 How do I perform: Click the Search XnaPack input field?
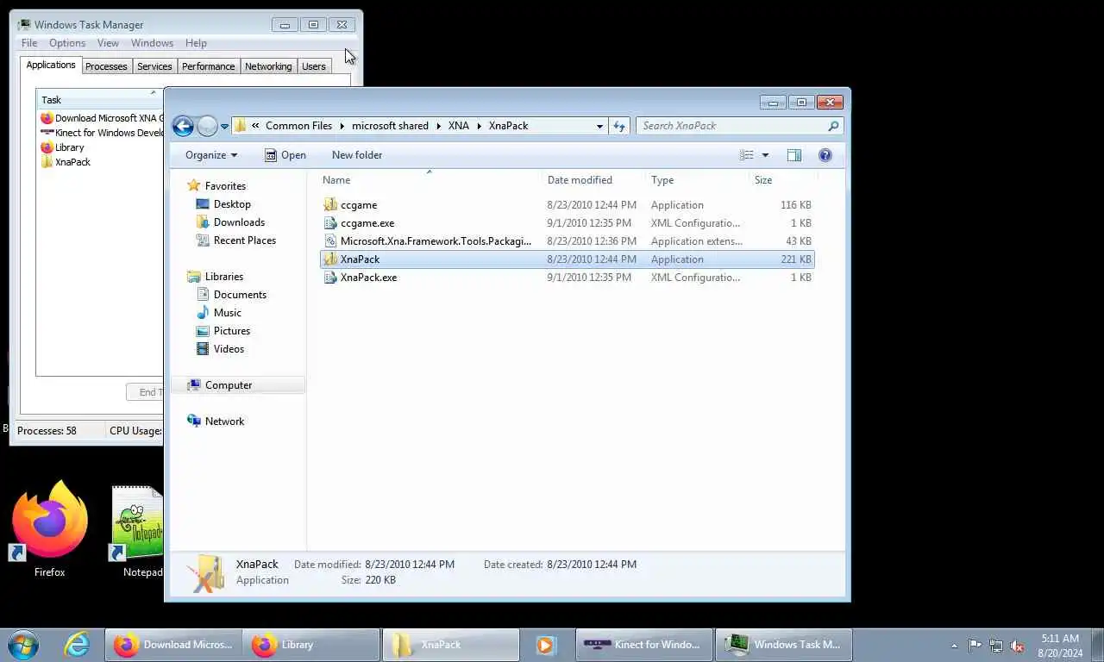point(731,126)
